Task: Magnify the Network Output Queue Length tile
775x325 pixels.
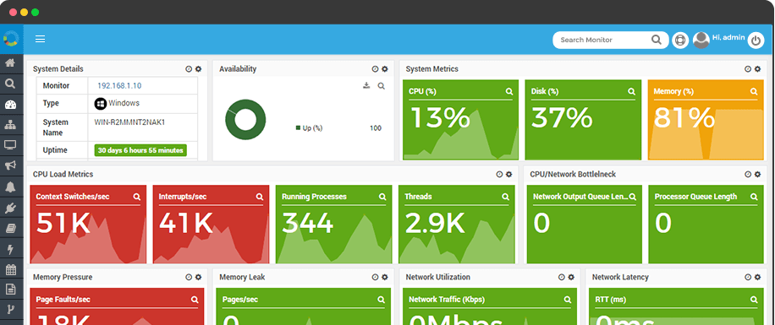Action: point(633,197)
